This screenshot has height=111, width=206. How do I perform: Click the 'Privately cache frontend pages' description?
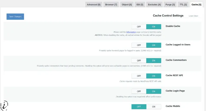tap(130, 50)
